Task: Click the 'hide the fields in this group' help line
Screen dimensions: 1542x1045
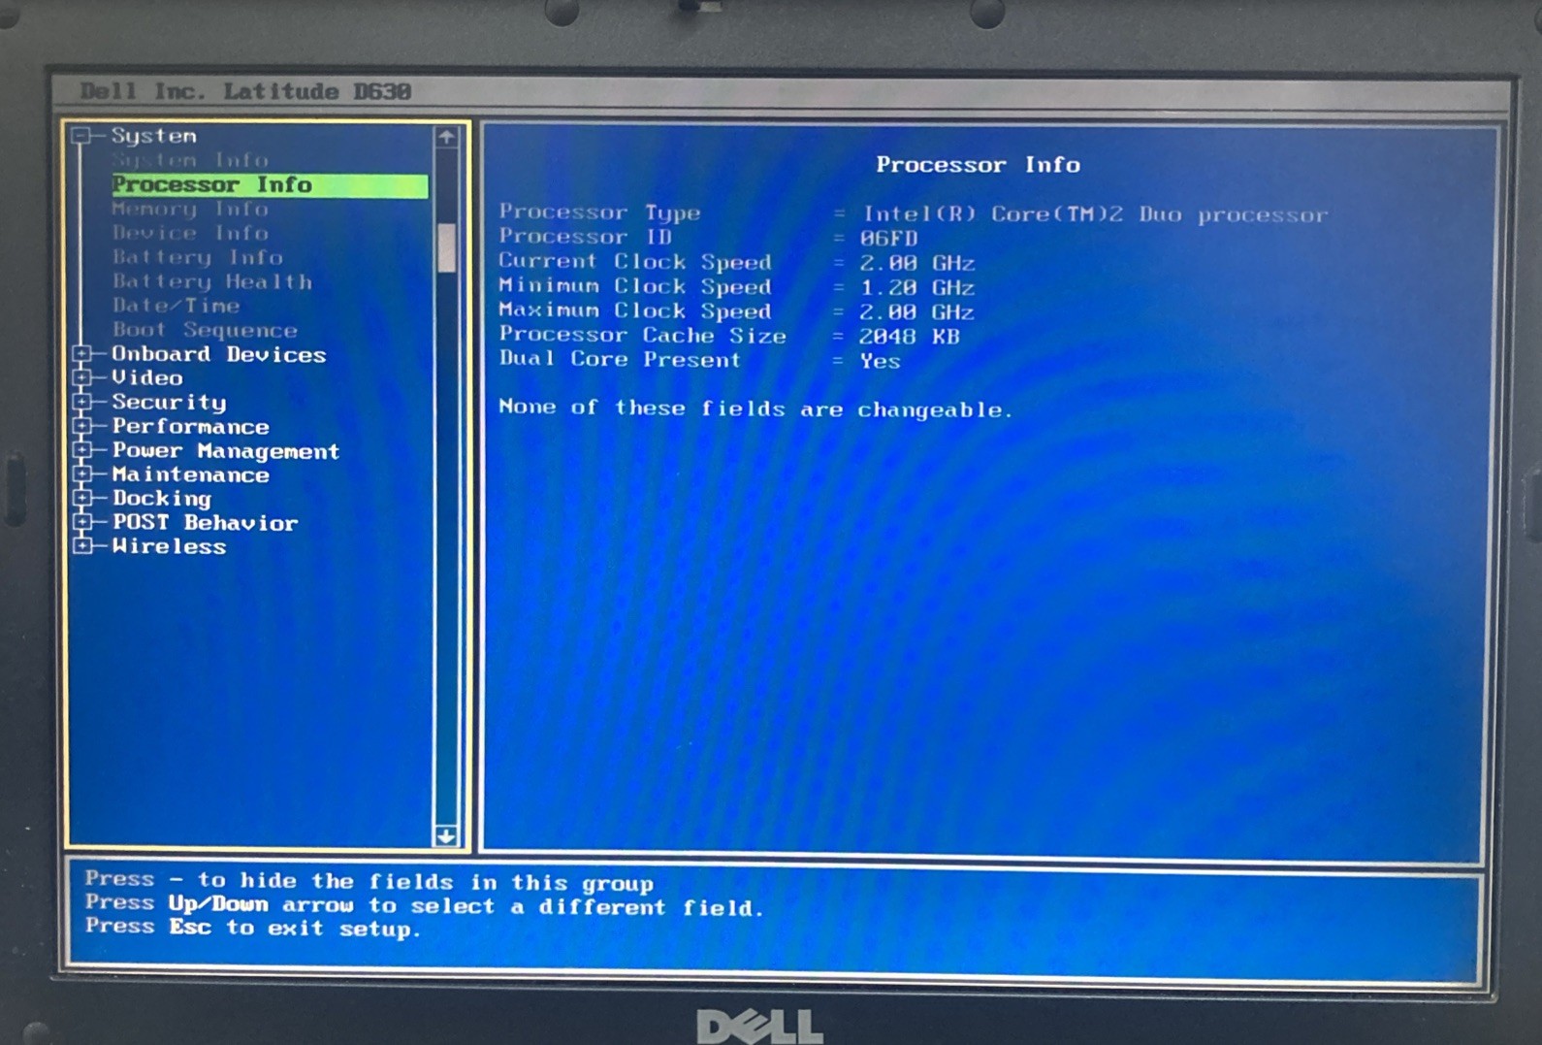Action: [x=369, y=881]
